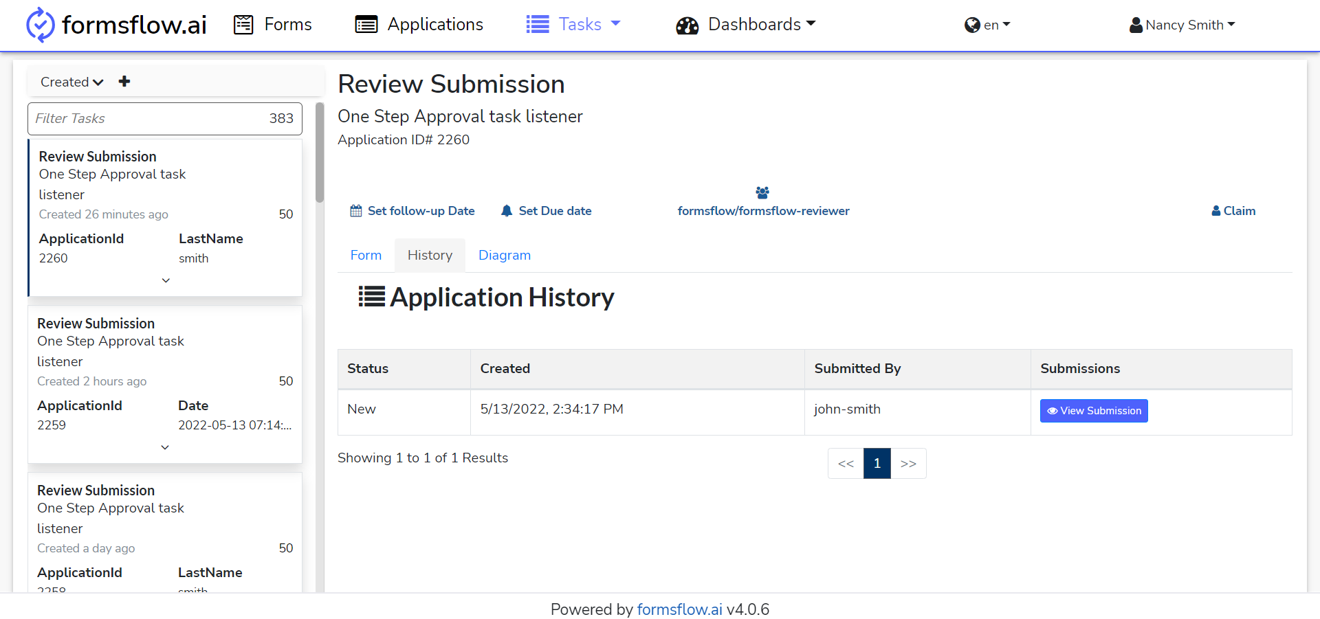The width and height of the screenshot is (1320, 619).
Task: Click the Claim person icon
Action: [1215, 211]
